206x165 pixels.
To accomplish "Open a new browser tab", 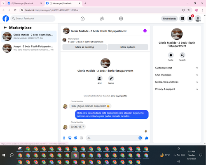I will tap(85, 3).
